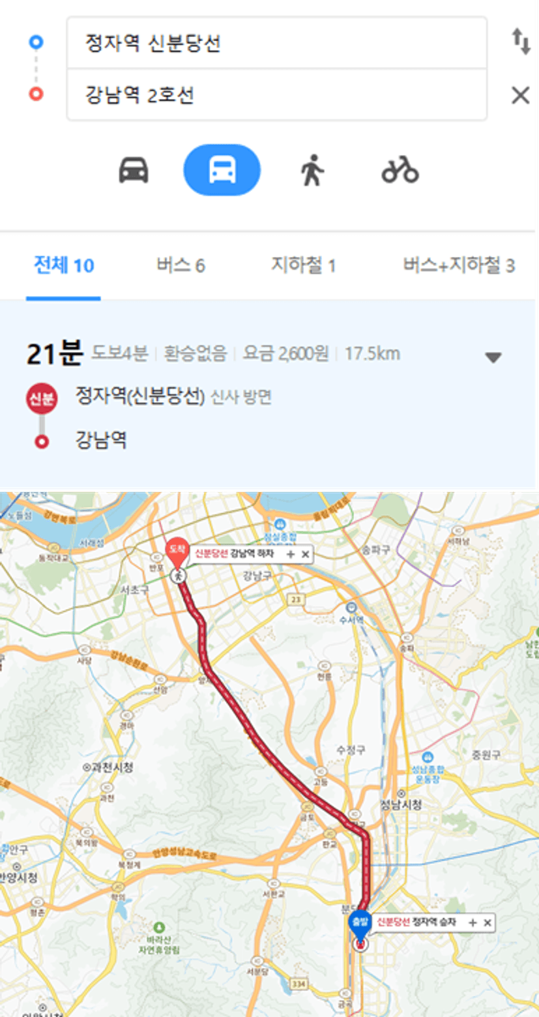Switch to bicycle directions mode
539x1017 pixels.
point(400,170)
